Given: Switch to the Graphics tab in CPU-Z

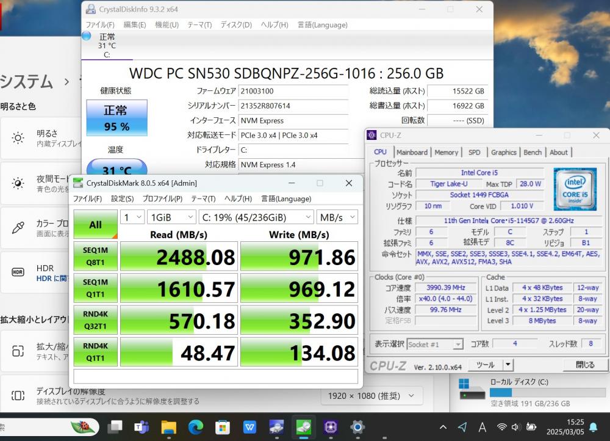Looking at the screenshot, I should pyautogui.click(x=503, y=152).
